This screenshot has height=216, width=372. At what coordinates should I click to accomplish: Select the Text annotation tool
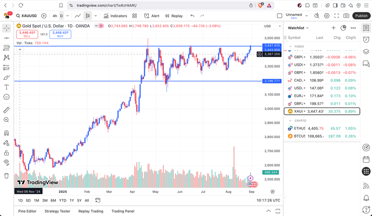[x=6, y=87]
